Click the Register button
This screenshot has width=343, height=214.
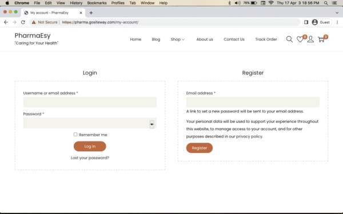coord(200,148)
